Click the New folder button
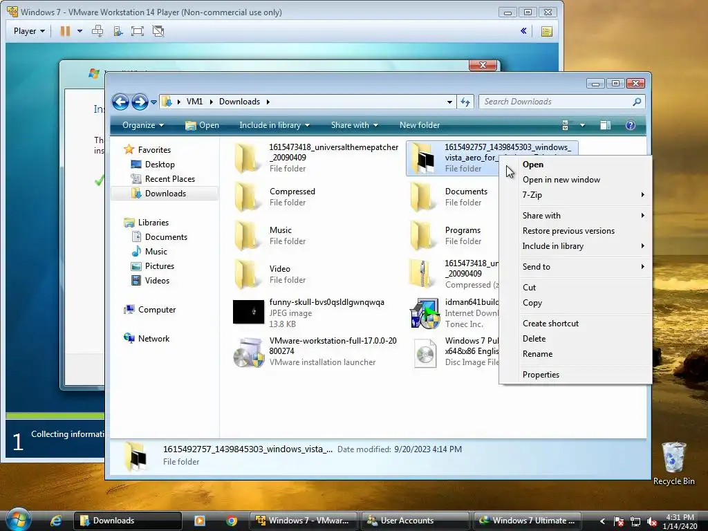Image resolution: width=708 pixels, height=531 pixels. [420, 125]
